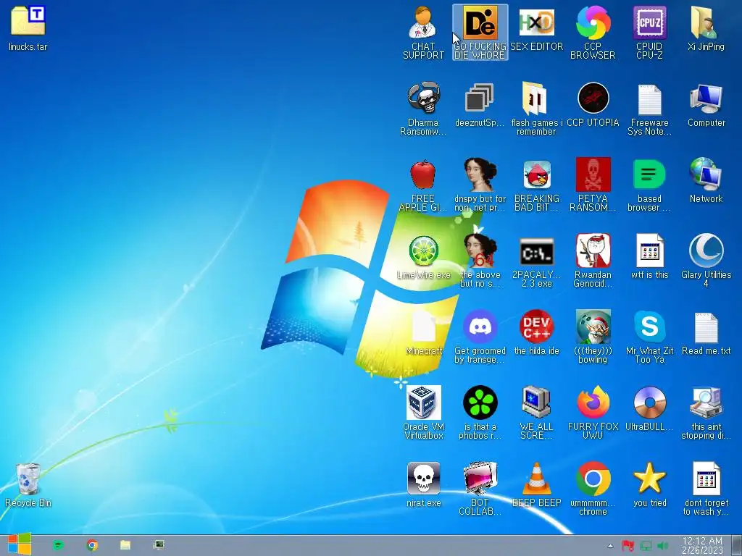Viewport: 742px width, 556px height.
Task: Select the BEEP BEEP VLC cone icon
Action: click(x=536, y=479)
